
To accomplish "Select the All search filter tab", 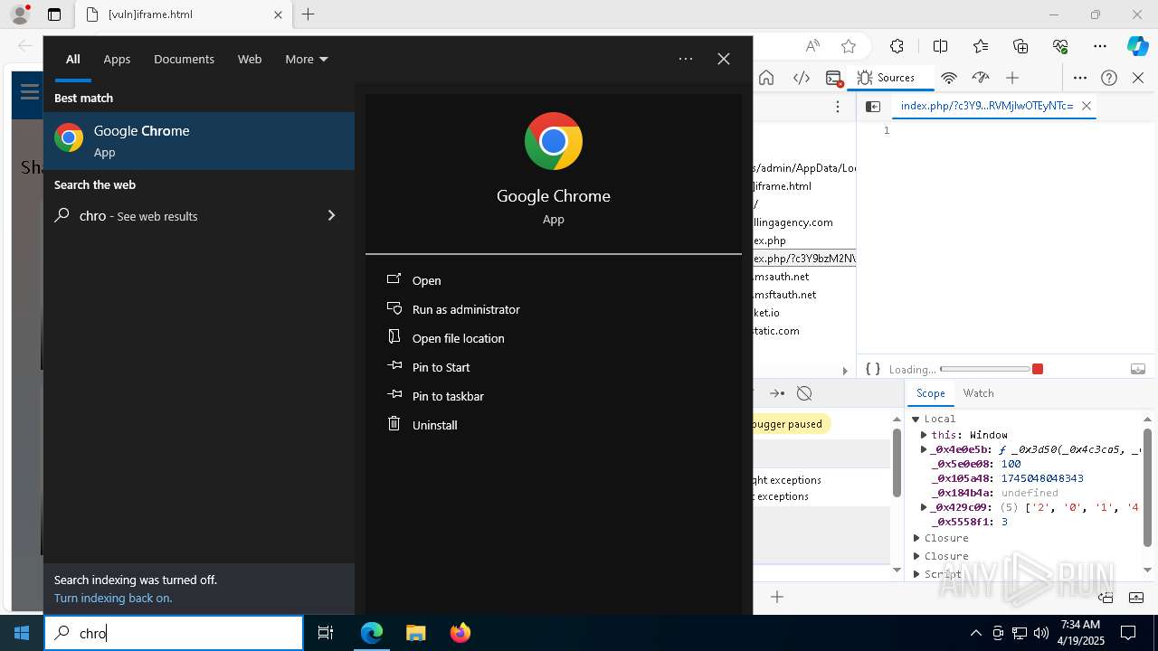I will pos(73,59).
